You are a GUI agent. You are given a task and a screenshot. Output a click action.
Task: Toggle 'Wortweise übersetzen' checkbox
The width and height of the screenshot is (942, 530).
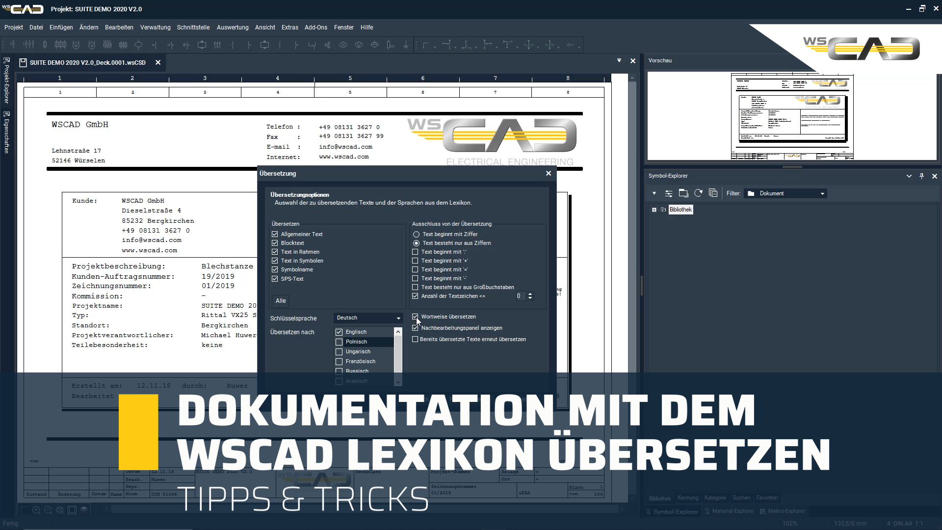pyautogui.click(x=415, y=317)
